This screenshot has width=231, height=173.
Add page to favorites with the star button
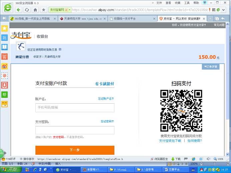coord(43,10)
